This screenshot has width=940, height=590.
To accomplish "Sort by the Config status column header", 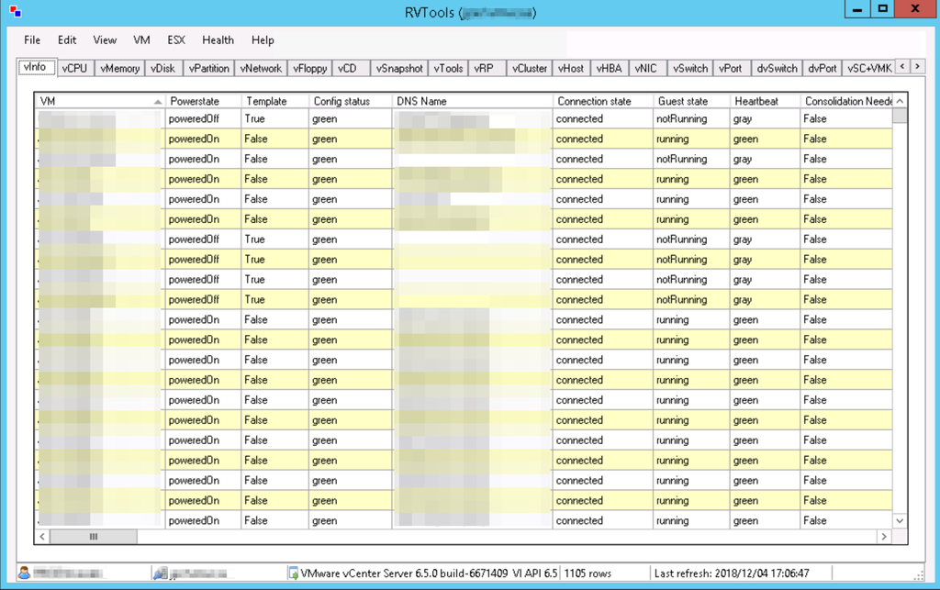I will click(350, 101).
